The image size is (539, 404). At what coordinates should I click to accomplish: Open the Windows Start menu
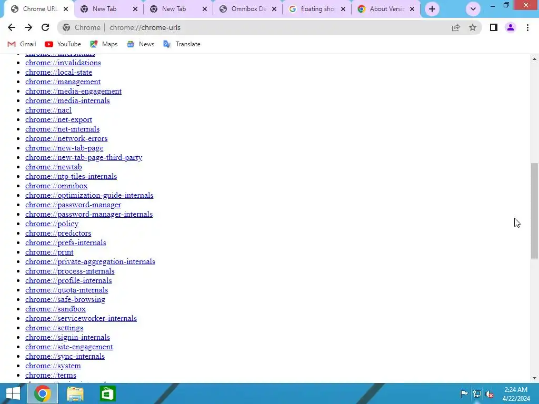coord(13,393)
